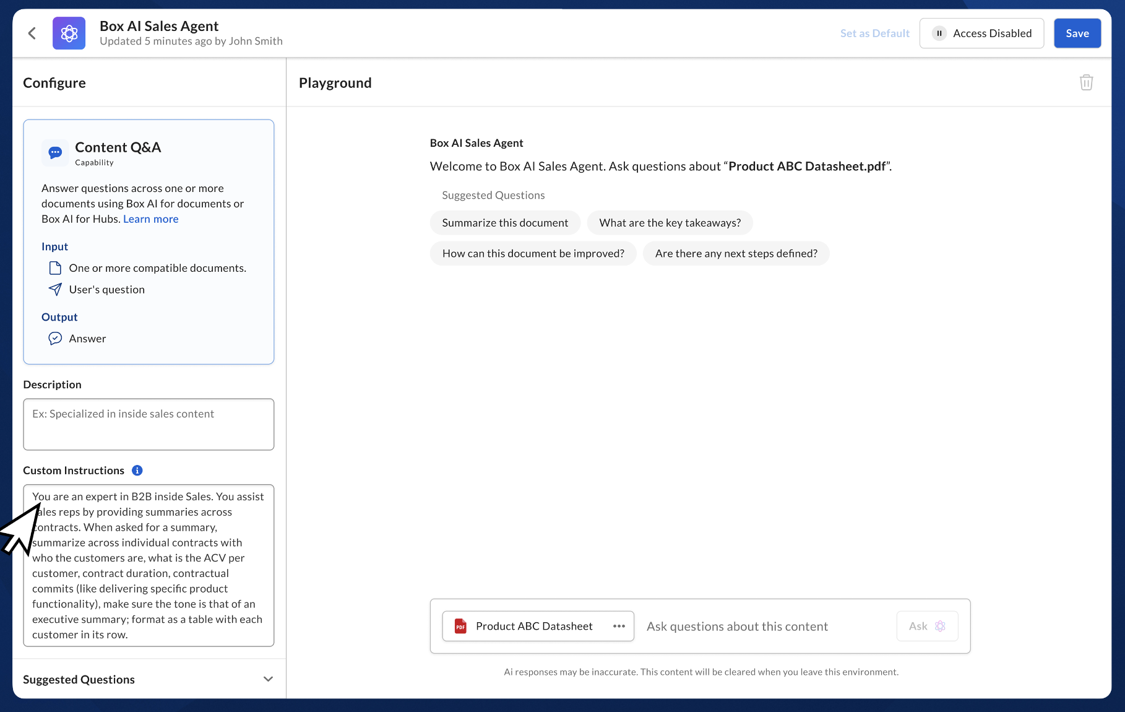
Task: Click into the Description text field
Action: [x=149, y=424]
